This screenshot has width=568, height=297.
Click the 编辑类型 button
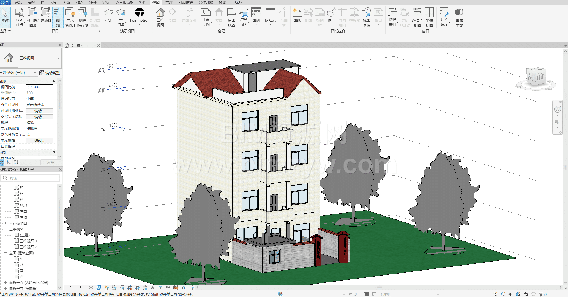tap(50, 73)
